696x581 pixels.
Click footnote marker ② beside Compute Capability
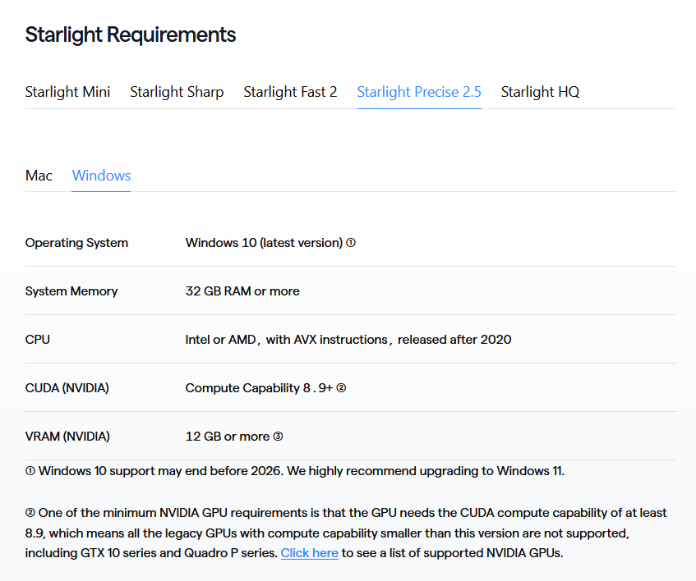tap(341, 388)
